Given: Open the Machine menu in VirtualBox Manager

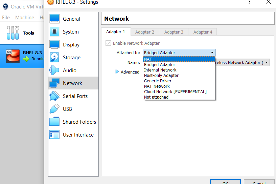Looking at the screenshot, I should tap(25, 18).
